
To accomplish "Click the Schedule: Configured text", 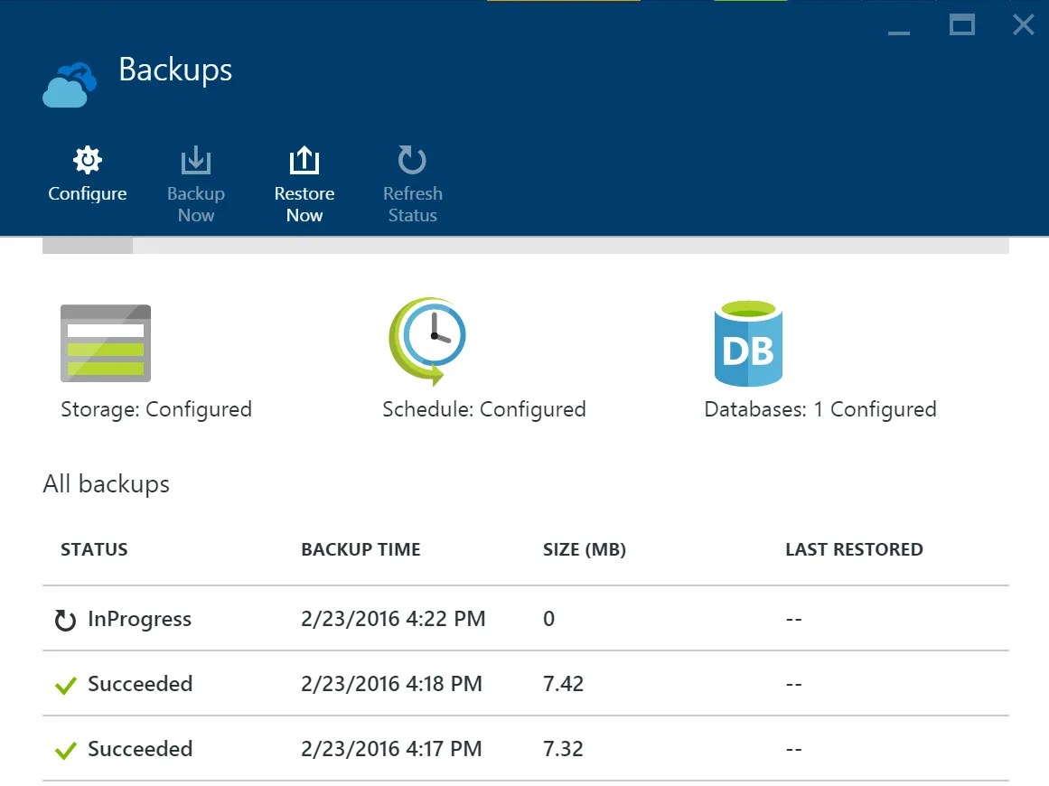I will point(484,409).
